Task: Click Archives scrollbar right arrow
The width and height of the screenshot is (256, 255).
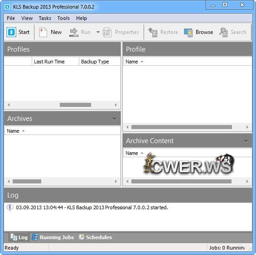Action: click(x=116, y=181)
